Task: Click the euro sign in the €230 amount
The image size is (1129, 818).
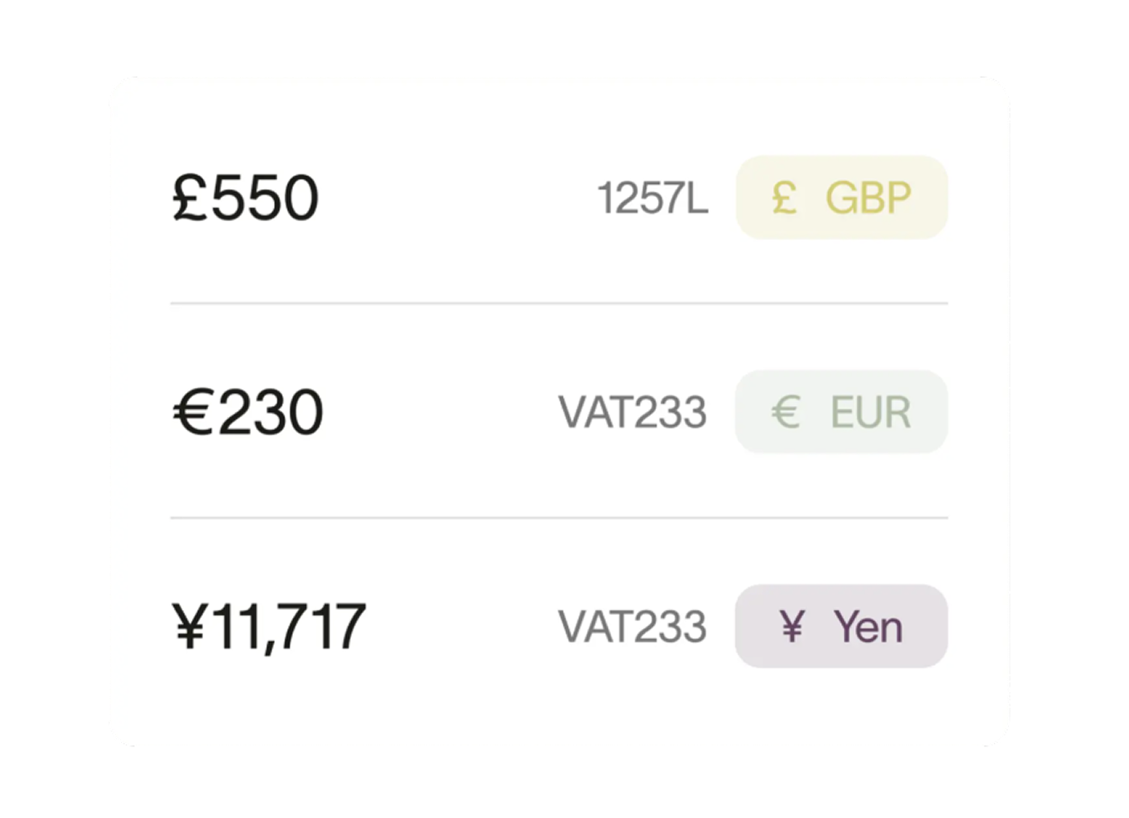Action: pos(192,412)
